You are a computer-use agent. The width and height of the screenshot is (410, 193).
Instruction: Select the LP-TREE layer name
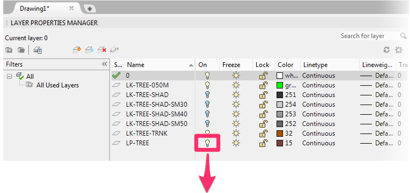coord(137,143)
